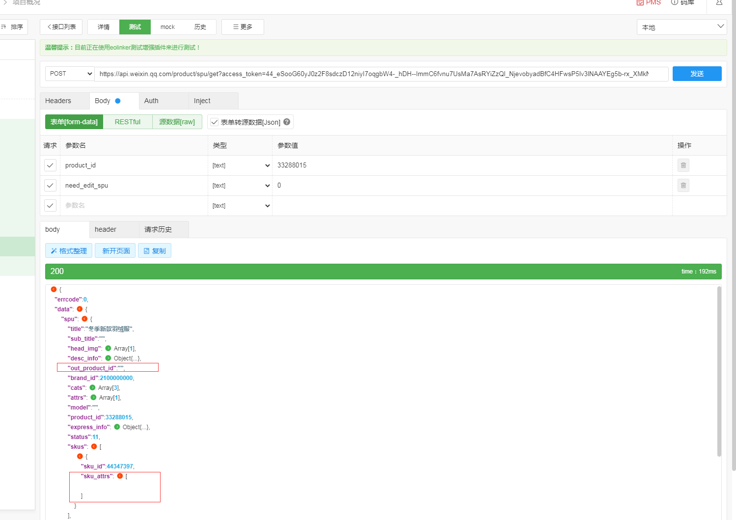Collapse the "sku_attrs" array node
736x520 pixels.
pos(120,476)
